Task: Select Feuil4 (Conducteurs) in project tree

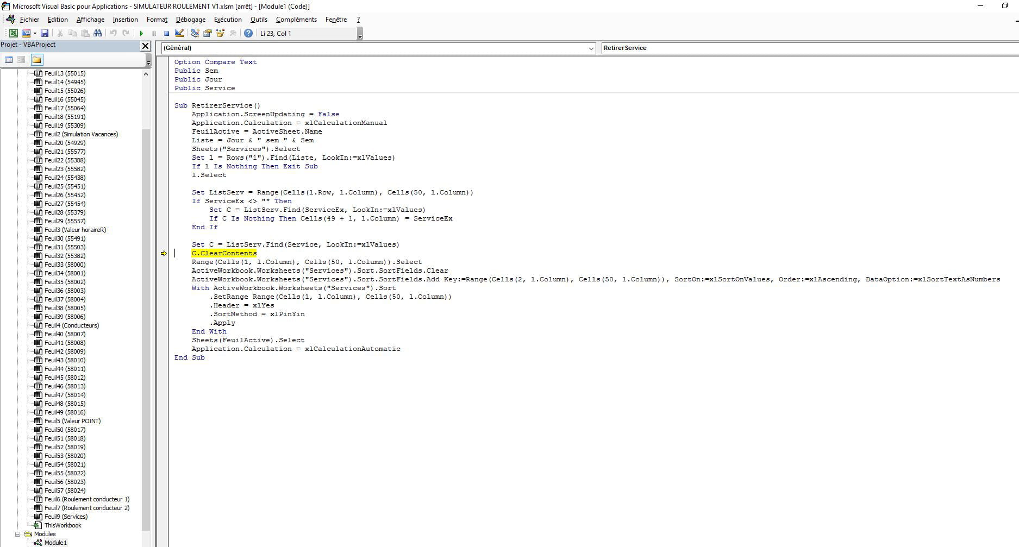Action: pos(72,325)
